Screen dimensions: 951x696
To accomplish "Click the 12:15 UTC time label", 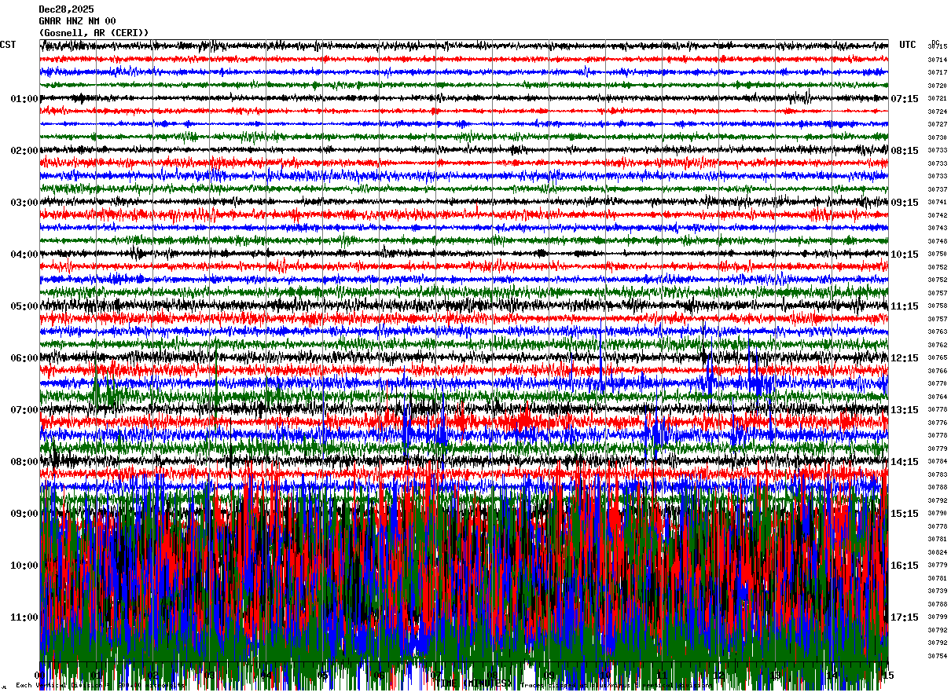I will [x=905, y=358].
